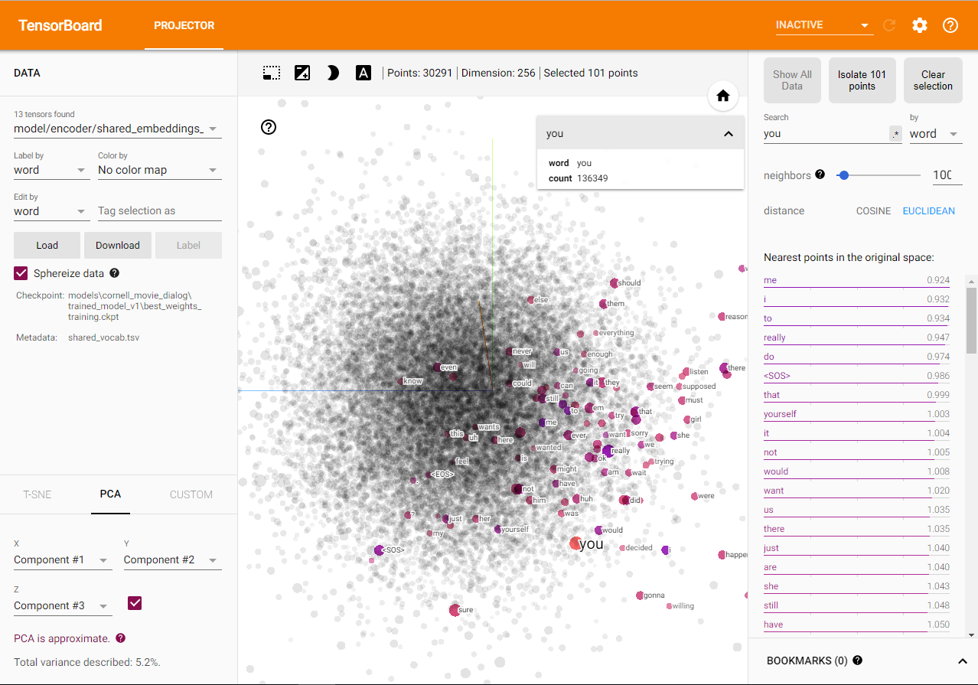Click Tag selection as field

(x=160, y=211)
